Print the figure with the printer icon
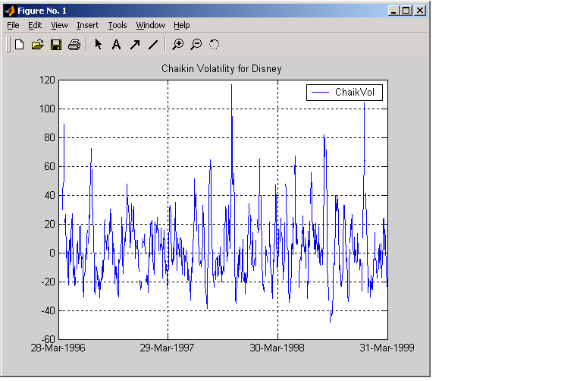 point(74,45)
